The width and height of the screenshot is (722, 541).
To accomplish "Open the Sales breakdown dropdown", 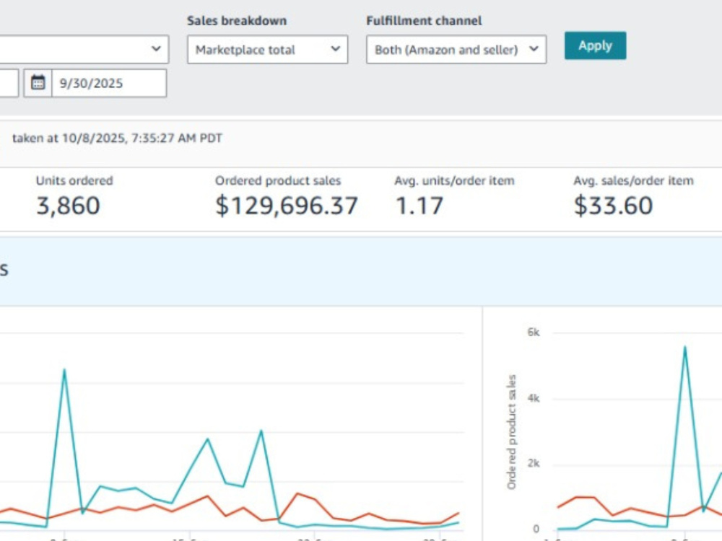I will (x=268, y=49).
